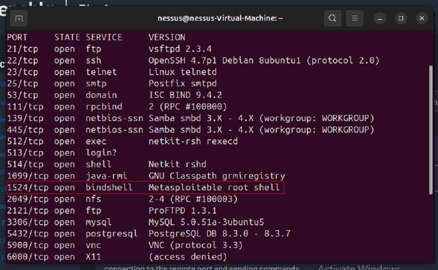Open terminal search
This screenshot has height=270, width=438.
pos(333,18)
